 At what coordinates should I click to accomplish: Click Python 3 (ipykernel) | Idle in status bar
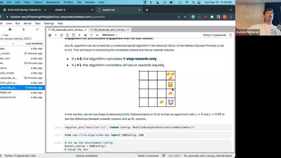(20, 156)
